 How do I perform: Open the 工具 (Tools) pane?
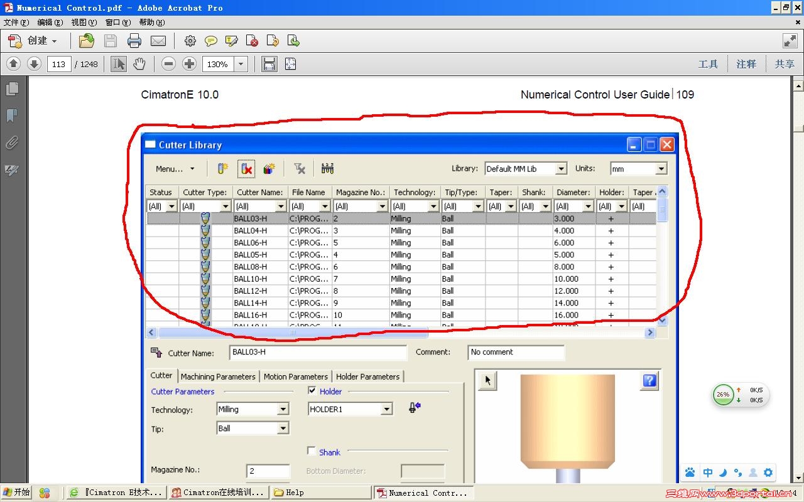coord(708,64)
